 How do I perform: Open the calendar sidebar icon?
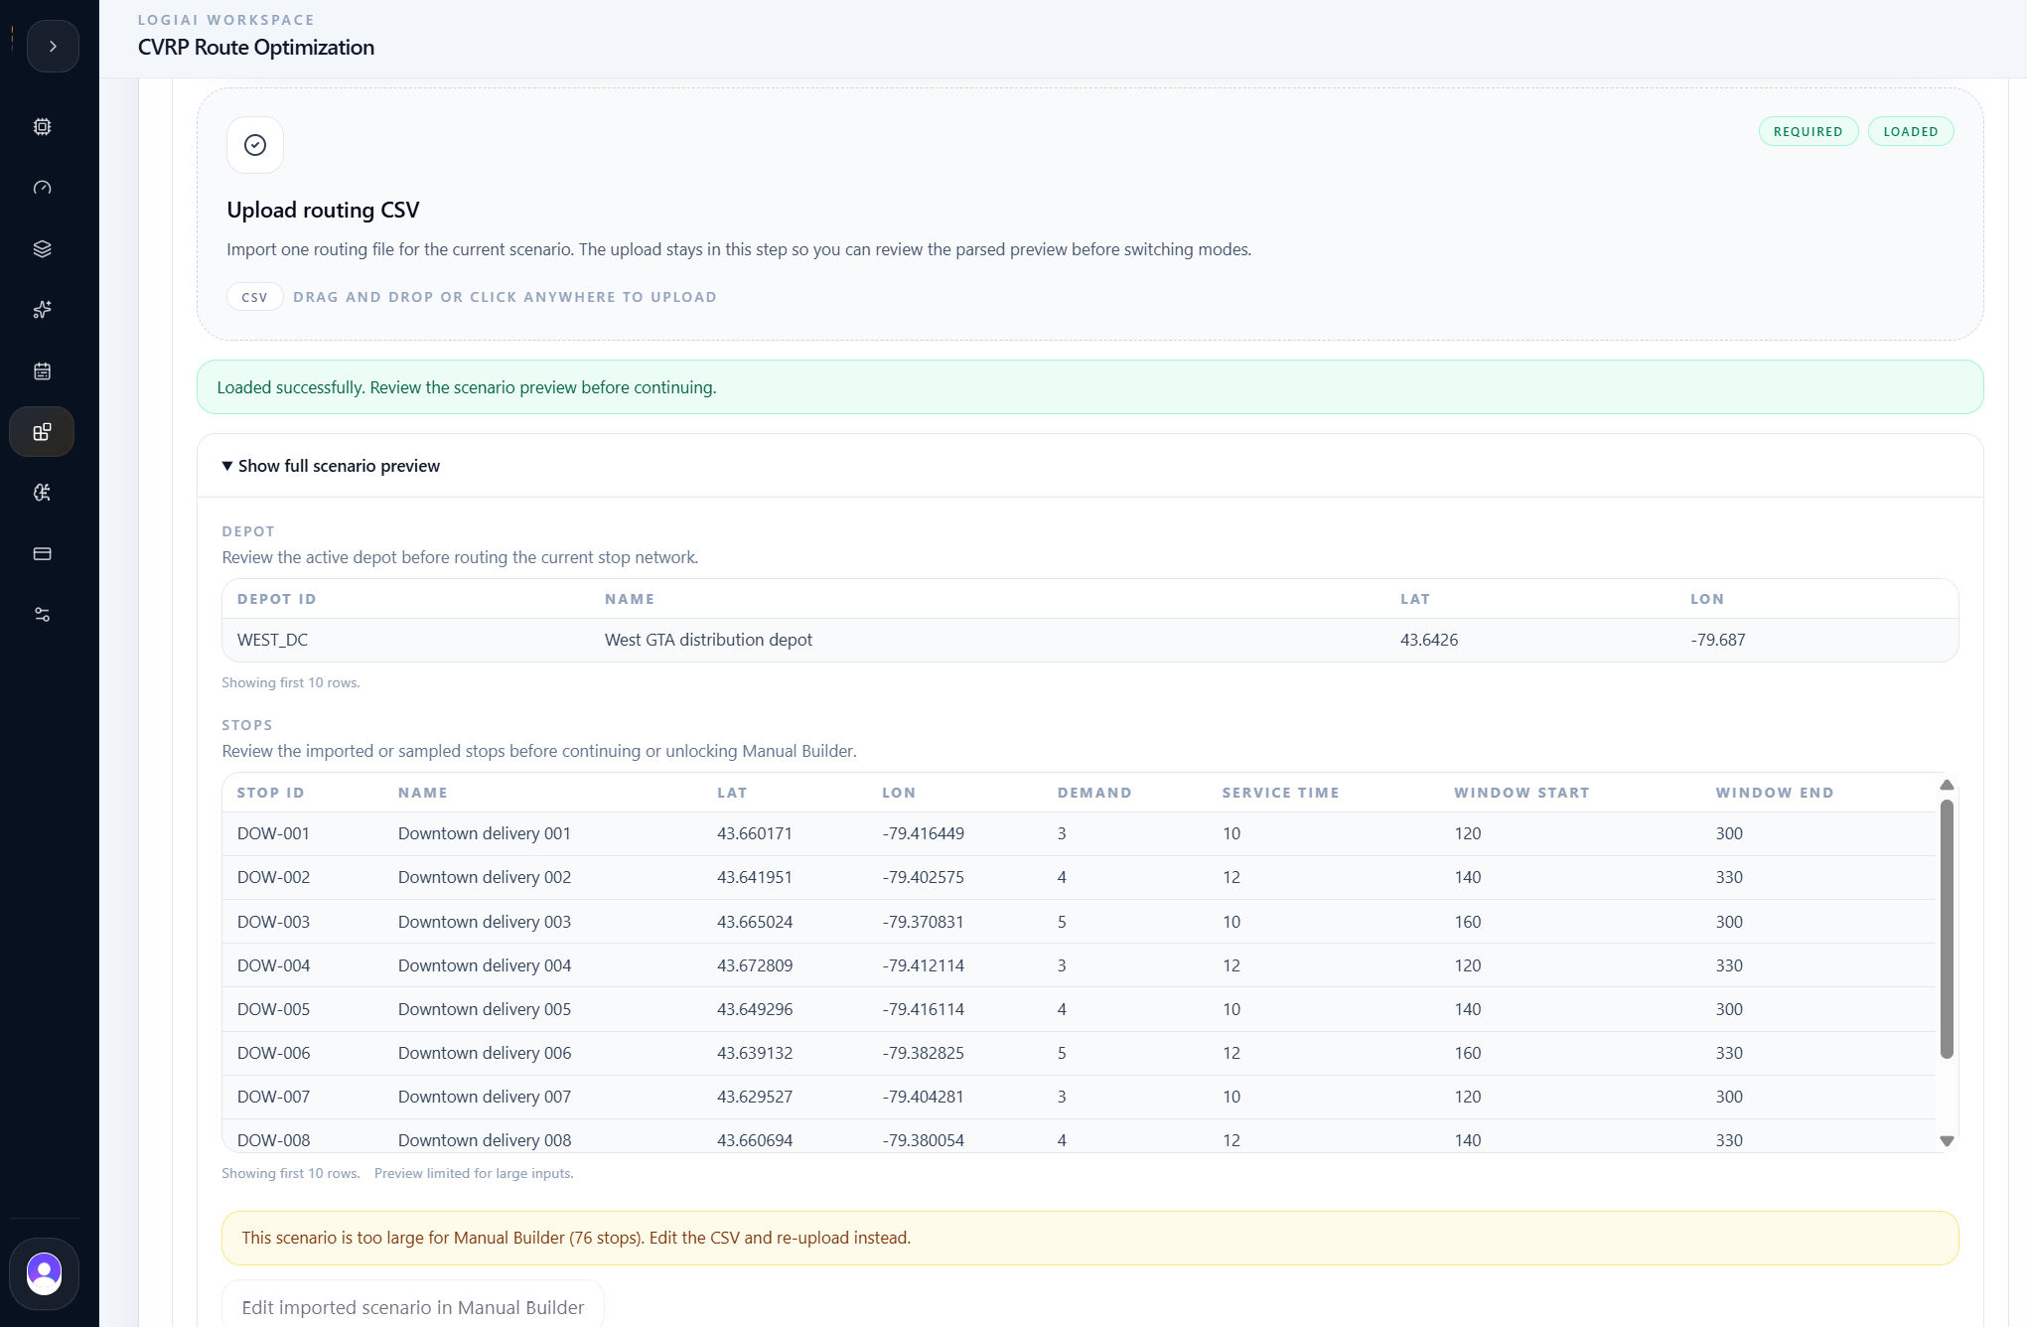(42, 371)
